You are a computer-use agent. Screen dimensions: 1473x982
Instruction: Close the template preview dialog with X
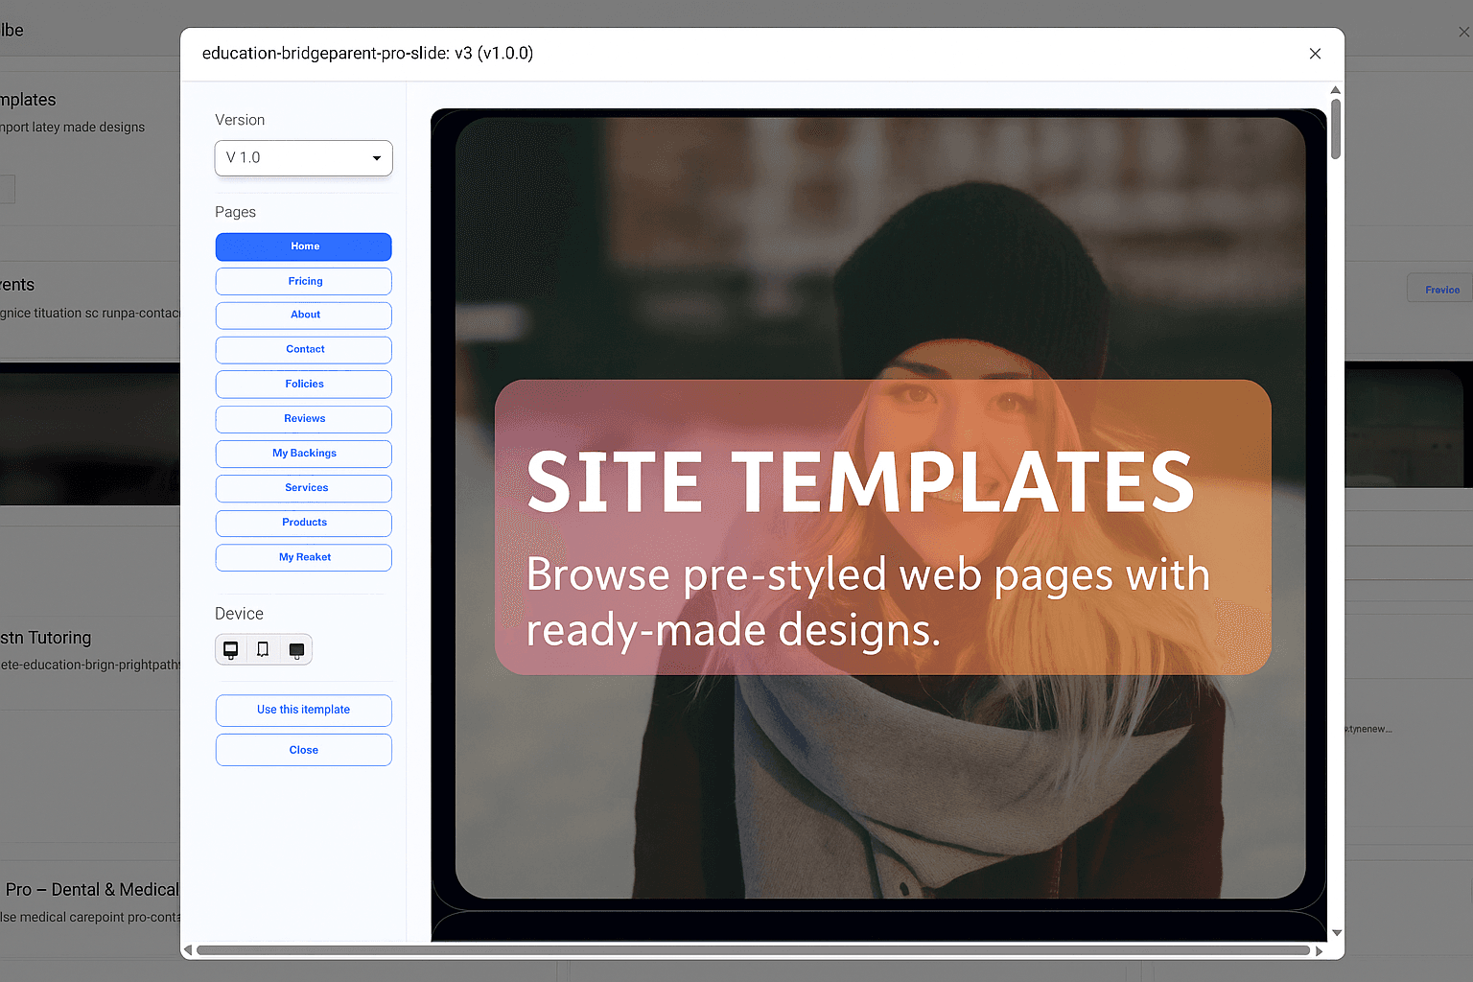(1315, 54)
